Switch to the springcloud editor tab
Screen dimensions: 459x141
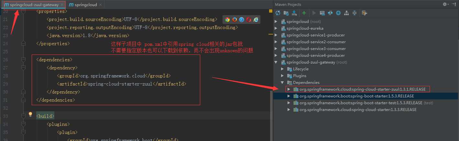[x=85, y=5]
